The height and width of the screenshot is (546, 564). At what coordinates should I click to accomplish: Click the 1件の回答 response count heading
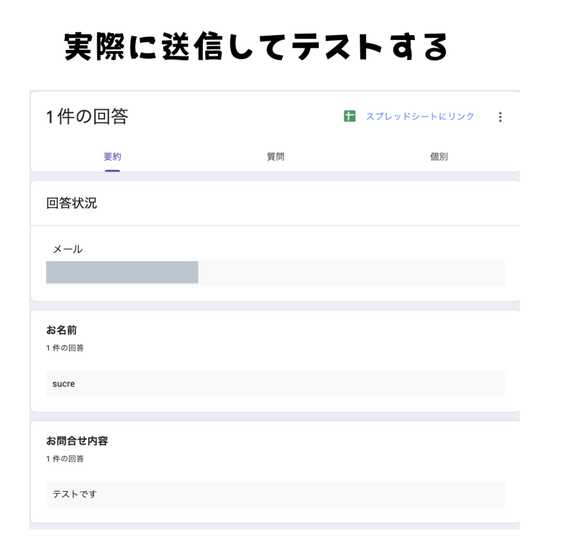[87, 117]
